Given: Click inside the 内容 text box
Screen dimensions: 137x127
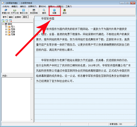Looking at the screenshot, I should click(x=16, y=99).
